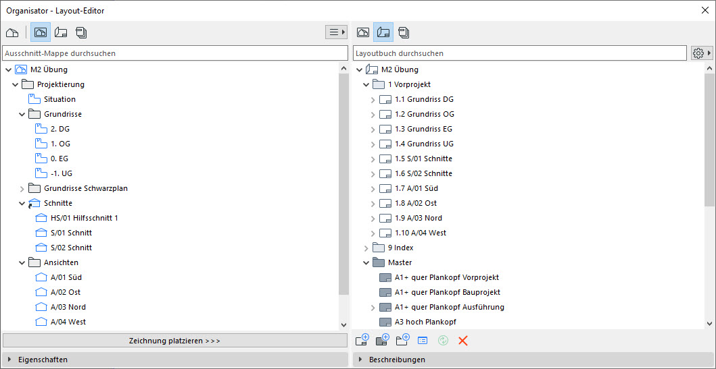Image resolution: width=716 pixels, height=369 pixels.
Task: Expand the Grundrisse Schwarzplan folder
Action: point(21,188)
